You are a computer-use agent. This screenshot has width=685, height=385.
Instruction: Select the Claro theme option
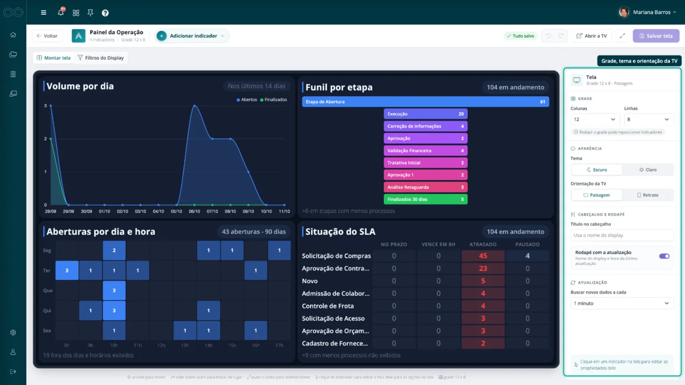click(x=648, y=170)
